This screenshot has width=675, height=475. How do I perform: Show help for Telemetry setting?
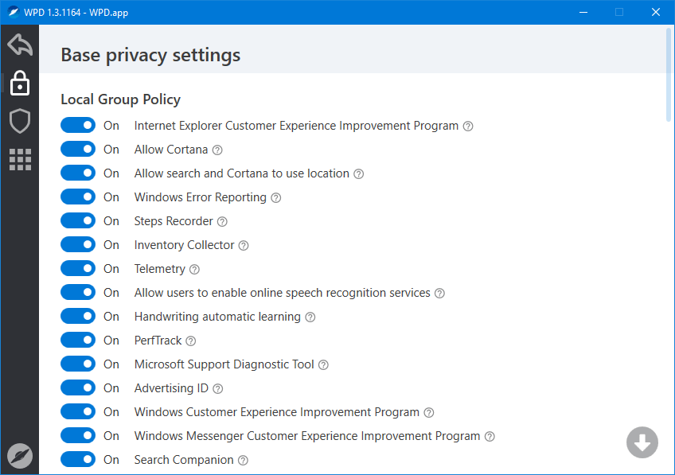pos(194,270)
